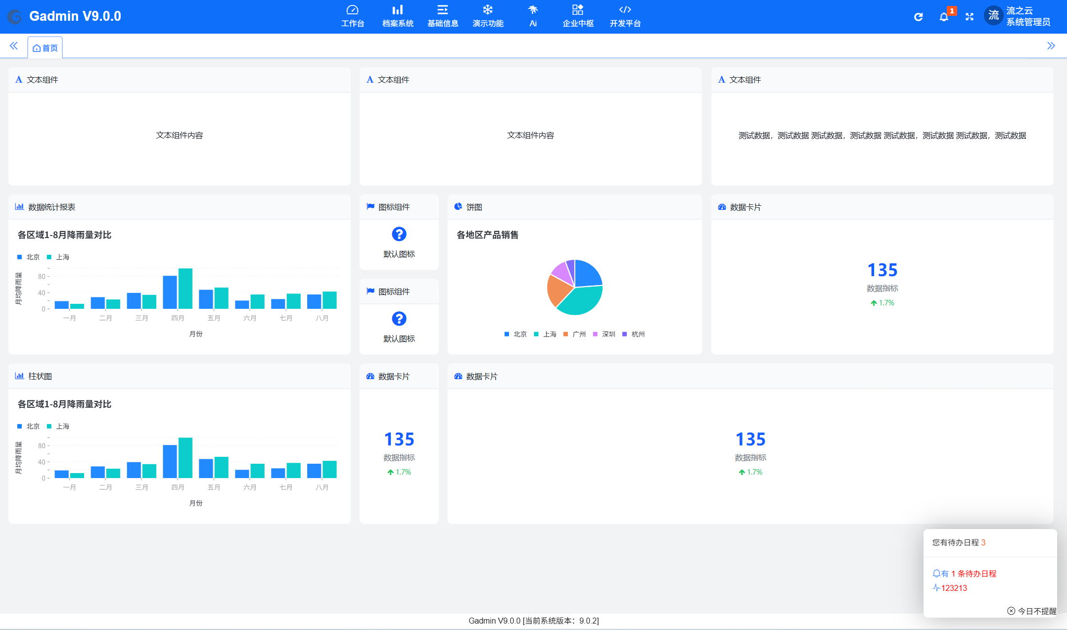Open the 企业中枢 menu
1067x630 pixels.
click(578, 16)
